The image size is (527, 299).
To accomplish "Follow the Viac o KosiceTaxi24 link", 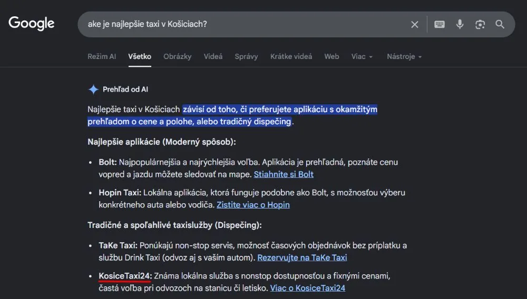I will point(308,288).
